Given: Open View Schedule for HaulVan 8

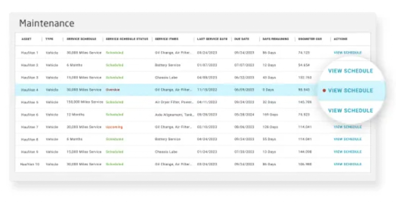Looking at the screenshot, I should tap(347, 139).
